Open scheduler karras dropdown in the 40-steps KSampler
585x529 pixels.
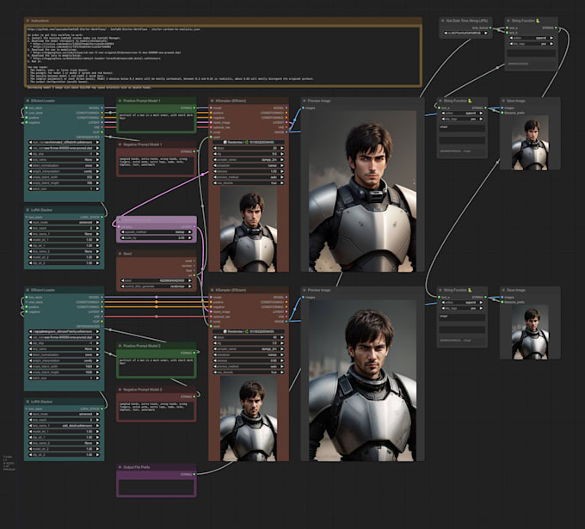pos(249,354)
